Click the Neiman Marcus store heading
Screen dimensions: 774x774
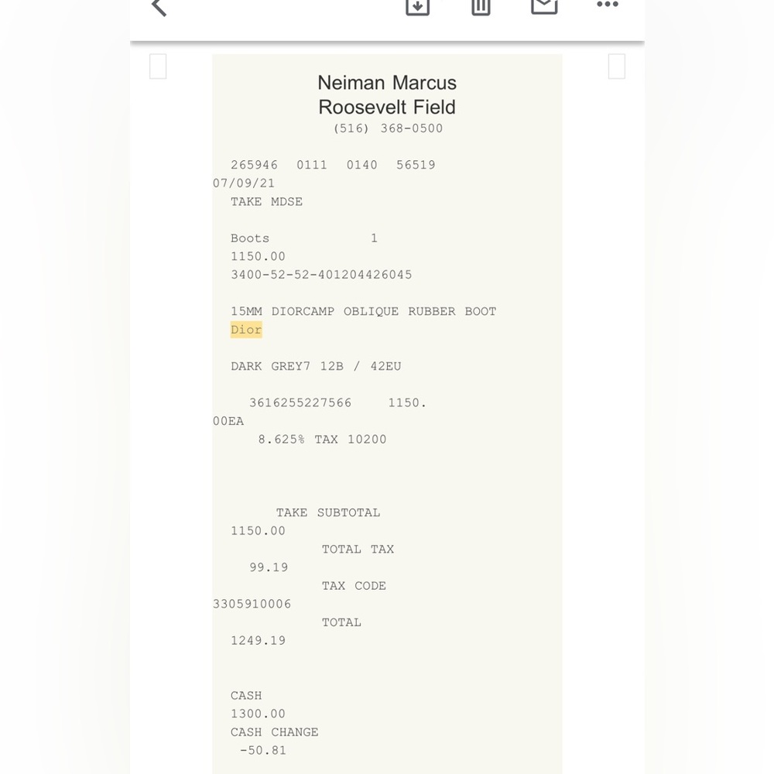click(387, 83)
